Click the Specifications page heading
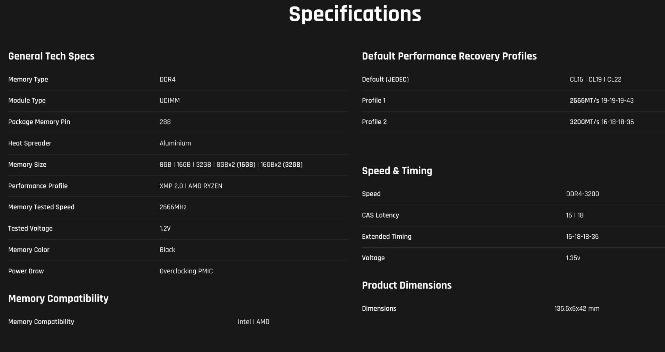The height and width of the screenshot is (352, 665). (x=355, y=14)
